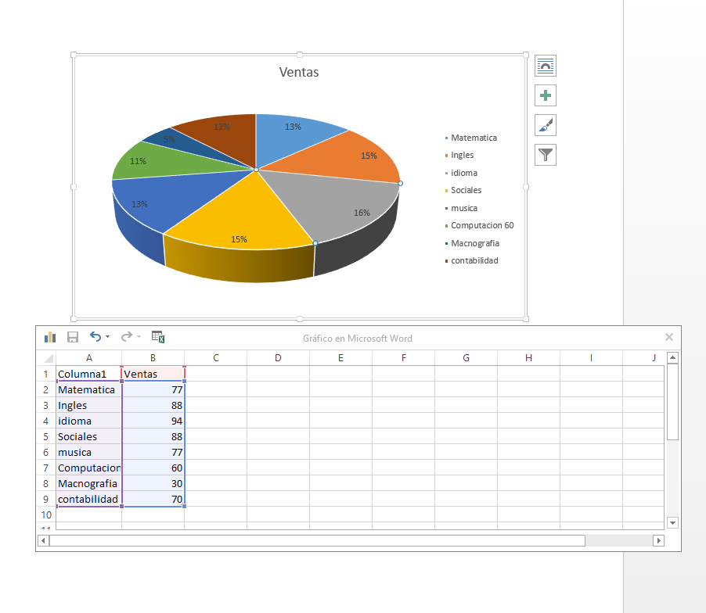Click Ingles legend entry in chart

point(459,155)
